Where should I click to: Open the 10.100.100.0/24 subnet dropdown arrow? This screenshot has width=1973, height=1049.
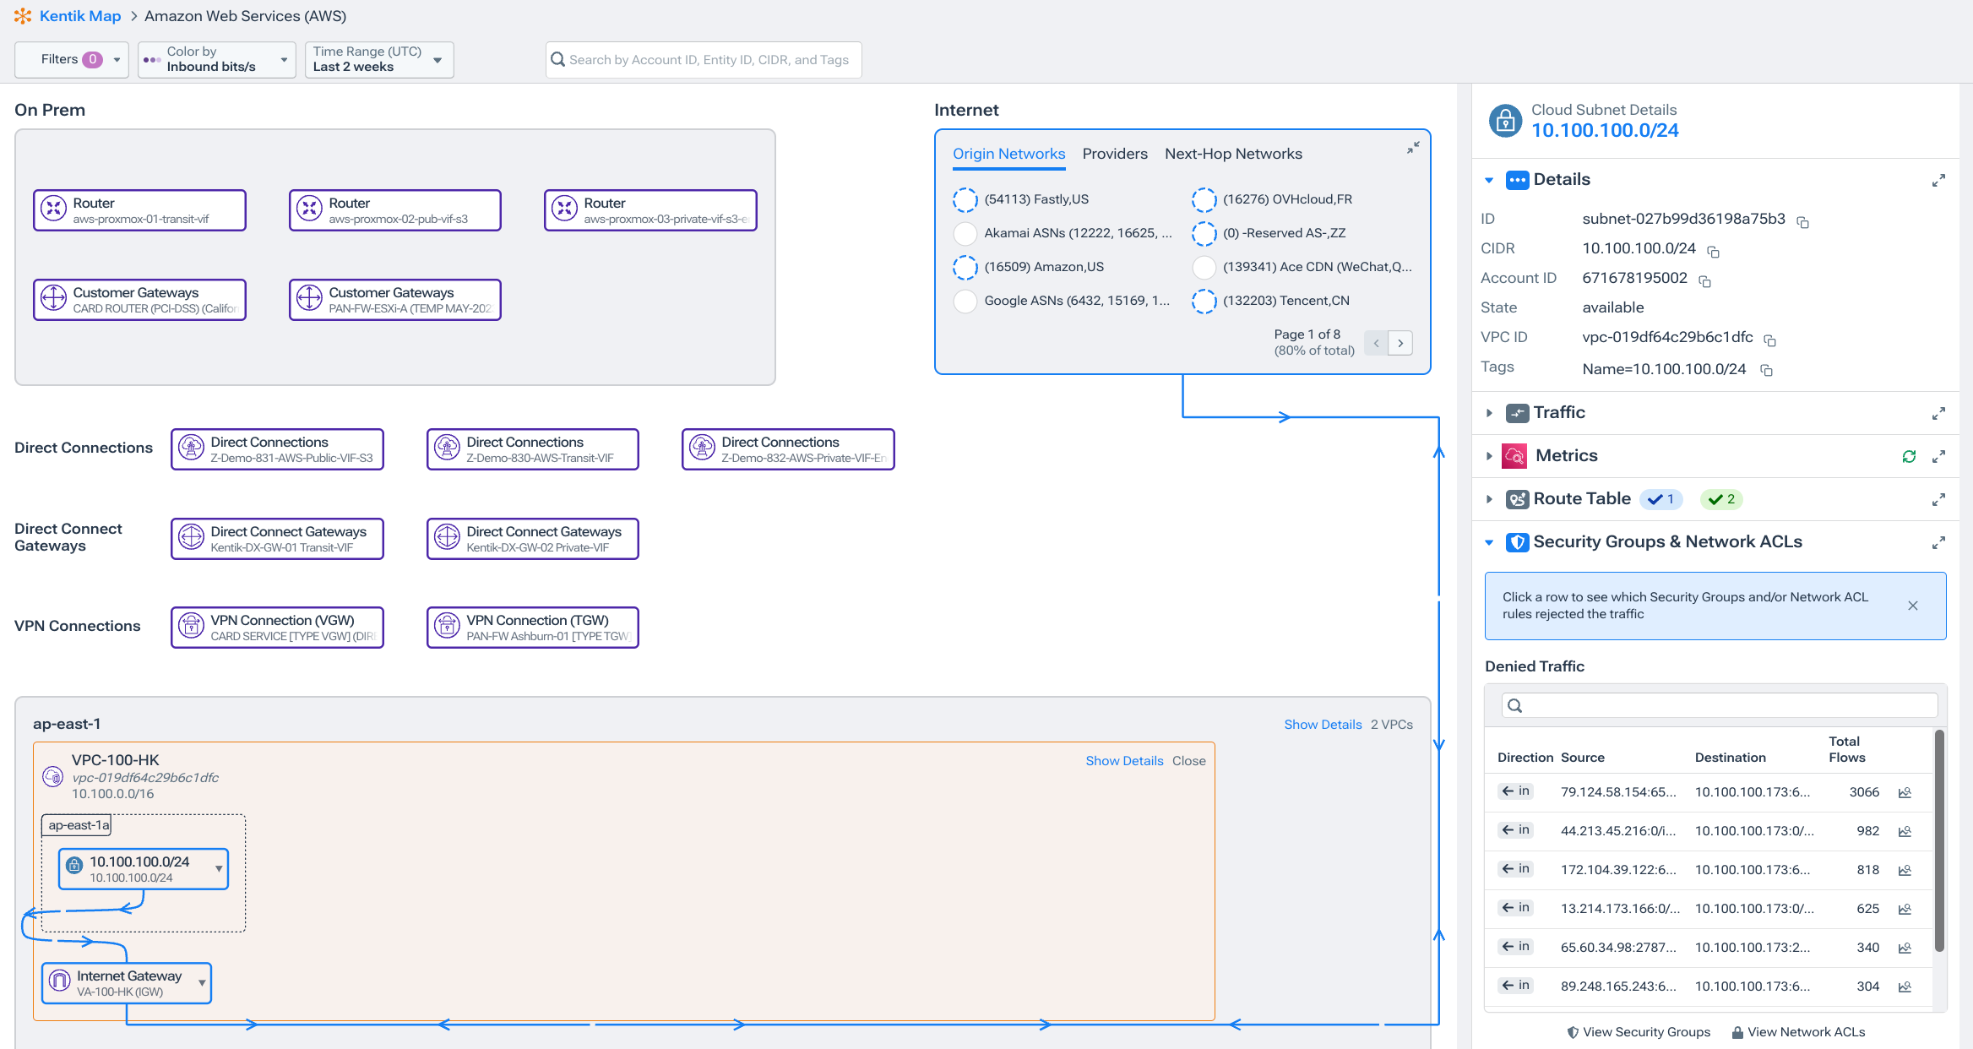click(x=219, y=868)
